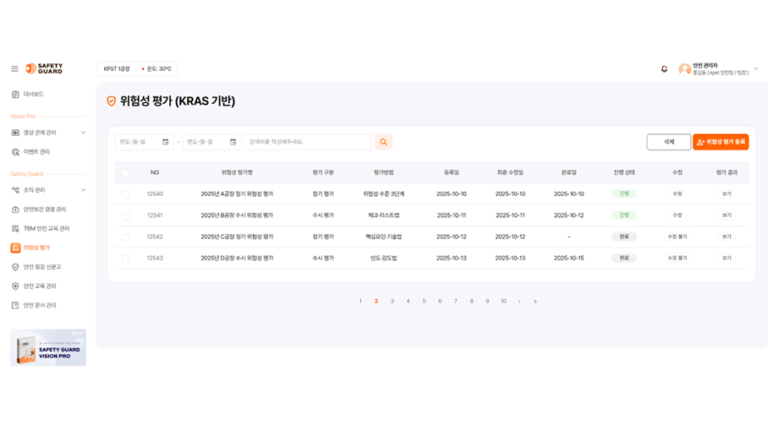
Task: Open the user account dropdown arrow
Action: pos(755,69)
